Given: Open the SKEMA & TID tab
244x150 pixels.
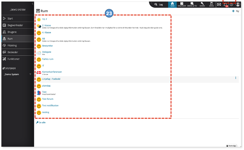Looking at the screenshot, I should pos(192,5).
